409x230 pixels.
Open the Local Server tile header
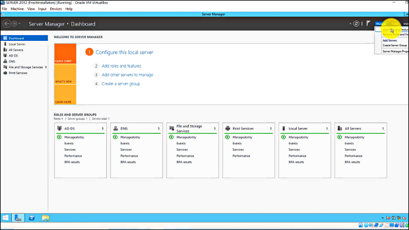[x=304, y=128]
